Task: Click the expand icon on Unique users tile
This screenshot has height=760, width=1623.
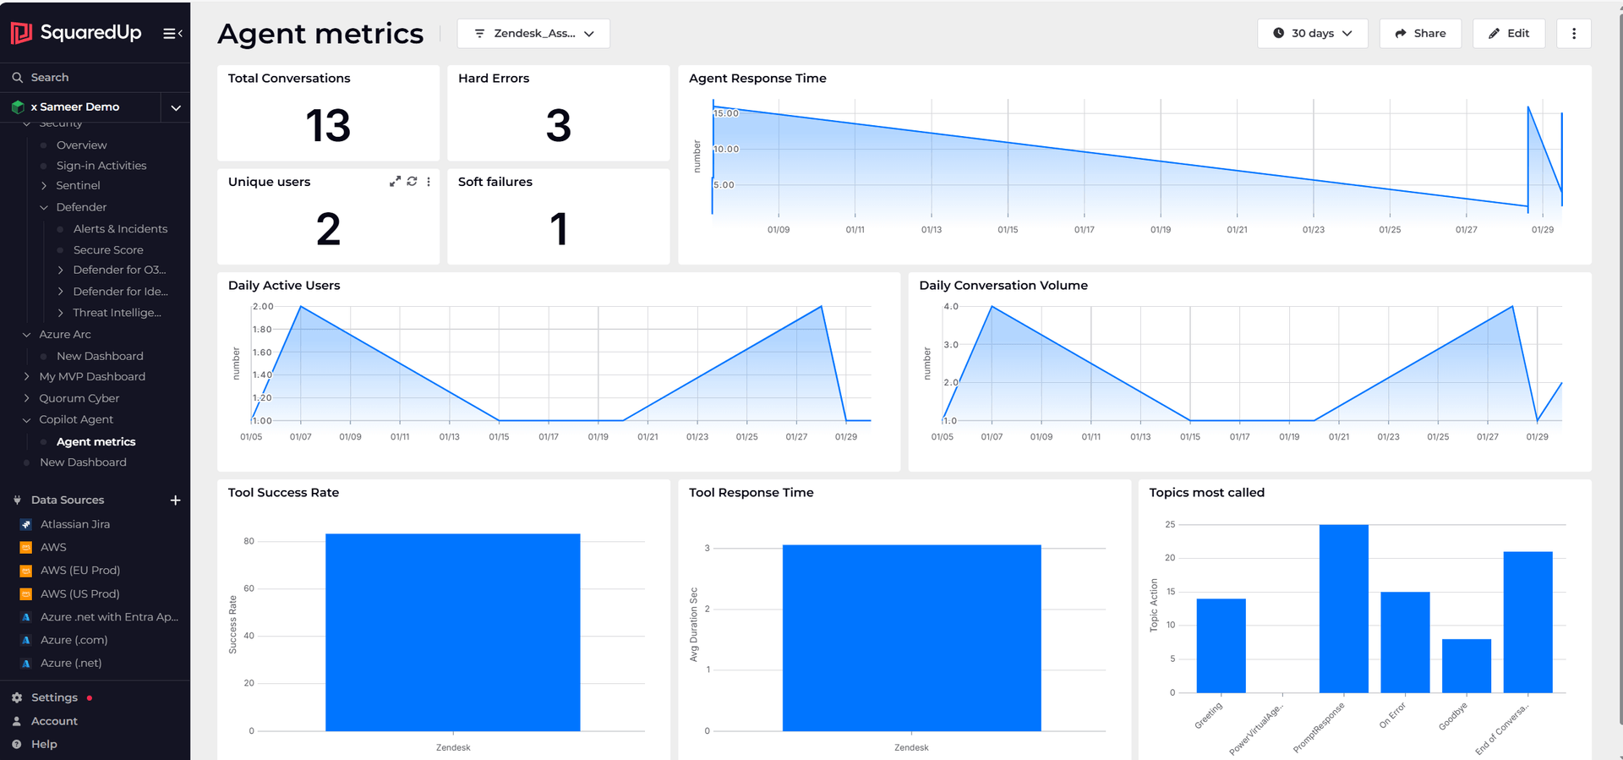Action: click(395, 182)
